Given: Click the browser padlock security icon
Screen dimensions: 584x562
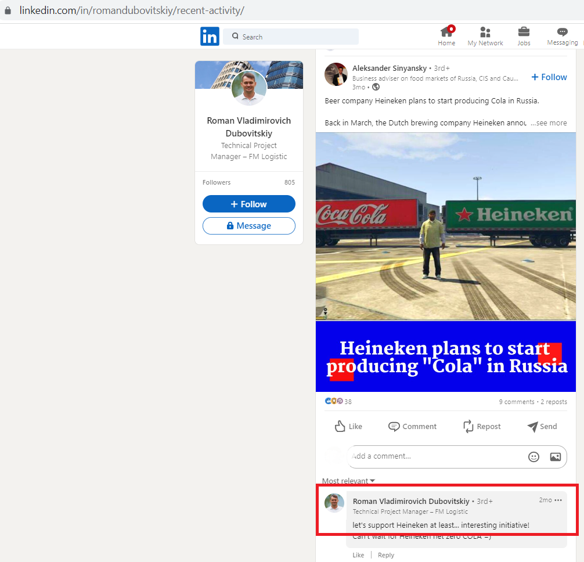Looking at the screenshot, I should click(x=8, y=10).
